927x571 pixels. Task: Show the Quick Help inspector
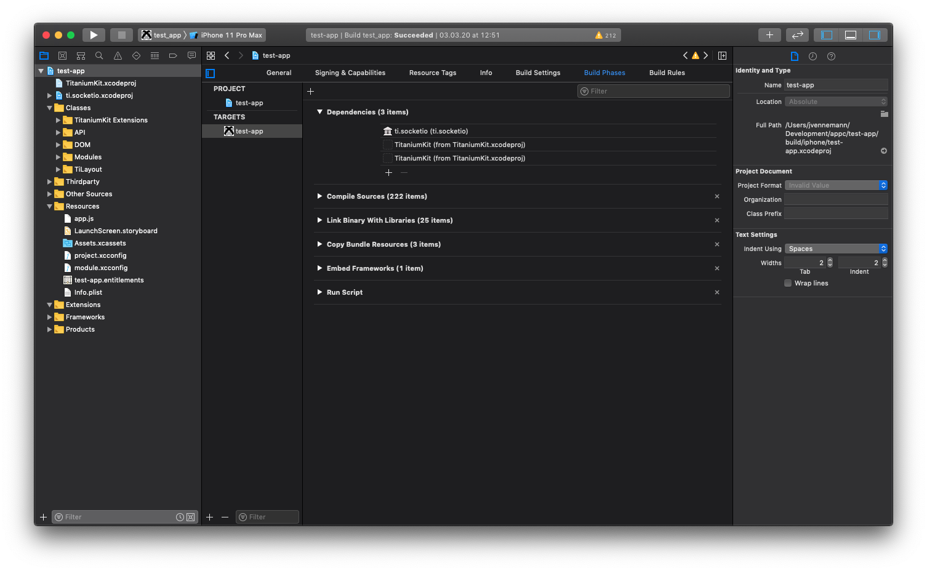(831, 56)
